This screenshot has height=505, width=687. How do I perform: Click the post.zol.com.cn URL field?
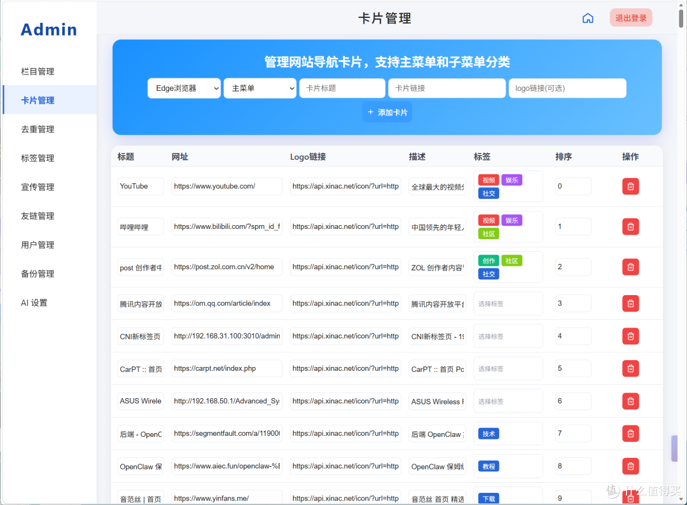click(227, 266)
